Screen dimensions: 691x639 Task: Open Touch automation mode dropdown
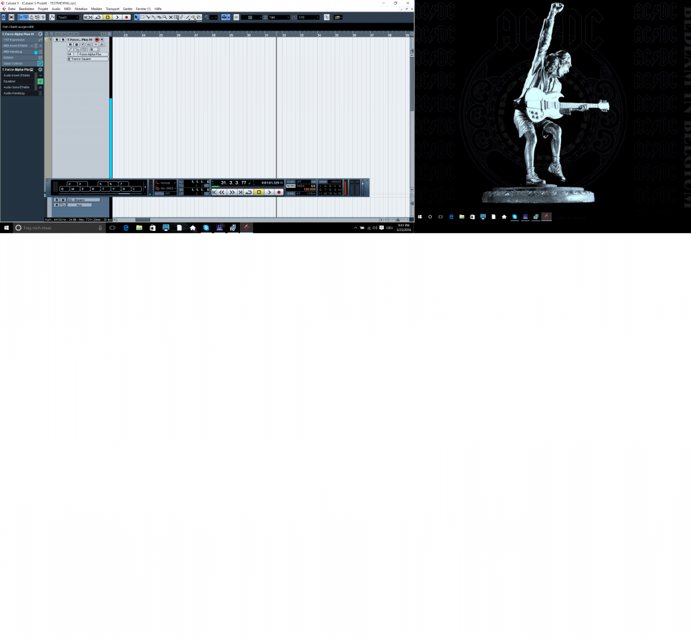(68, 17)
